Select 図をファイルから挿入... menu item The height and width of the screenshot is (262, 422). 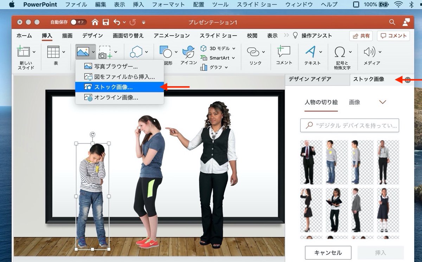coord(120,76)
